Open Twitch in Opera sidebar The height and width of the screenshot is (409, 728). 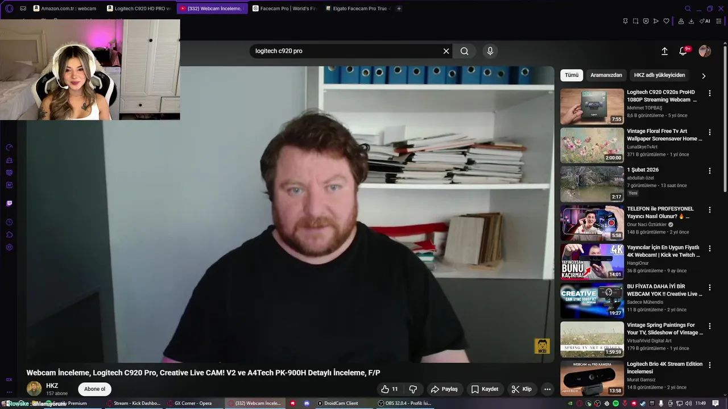tap(9, 203)
